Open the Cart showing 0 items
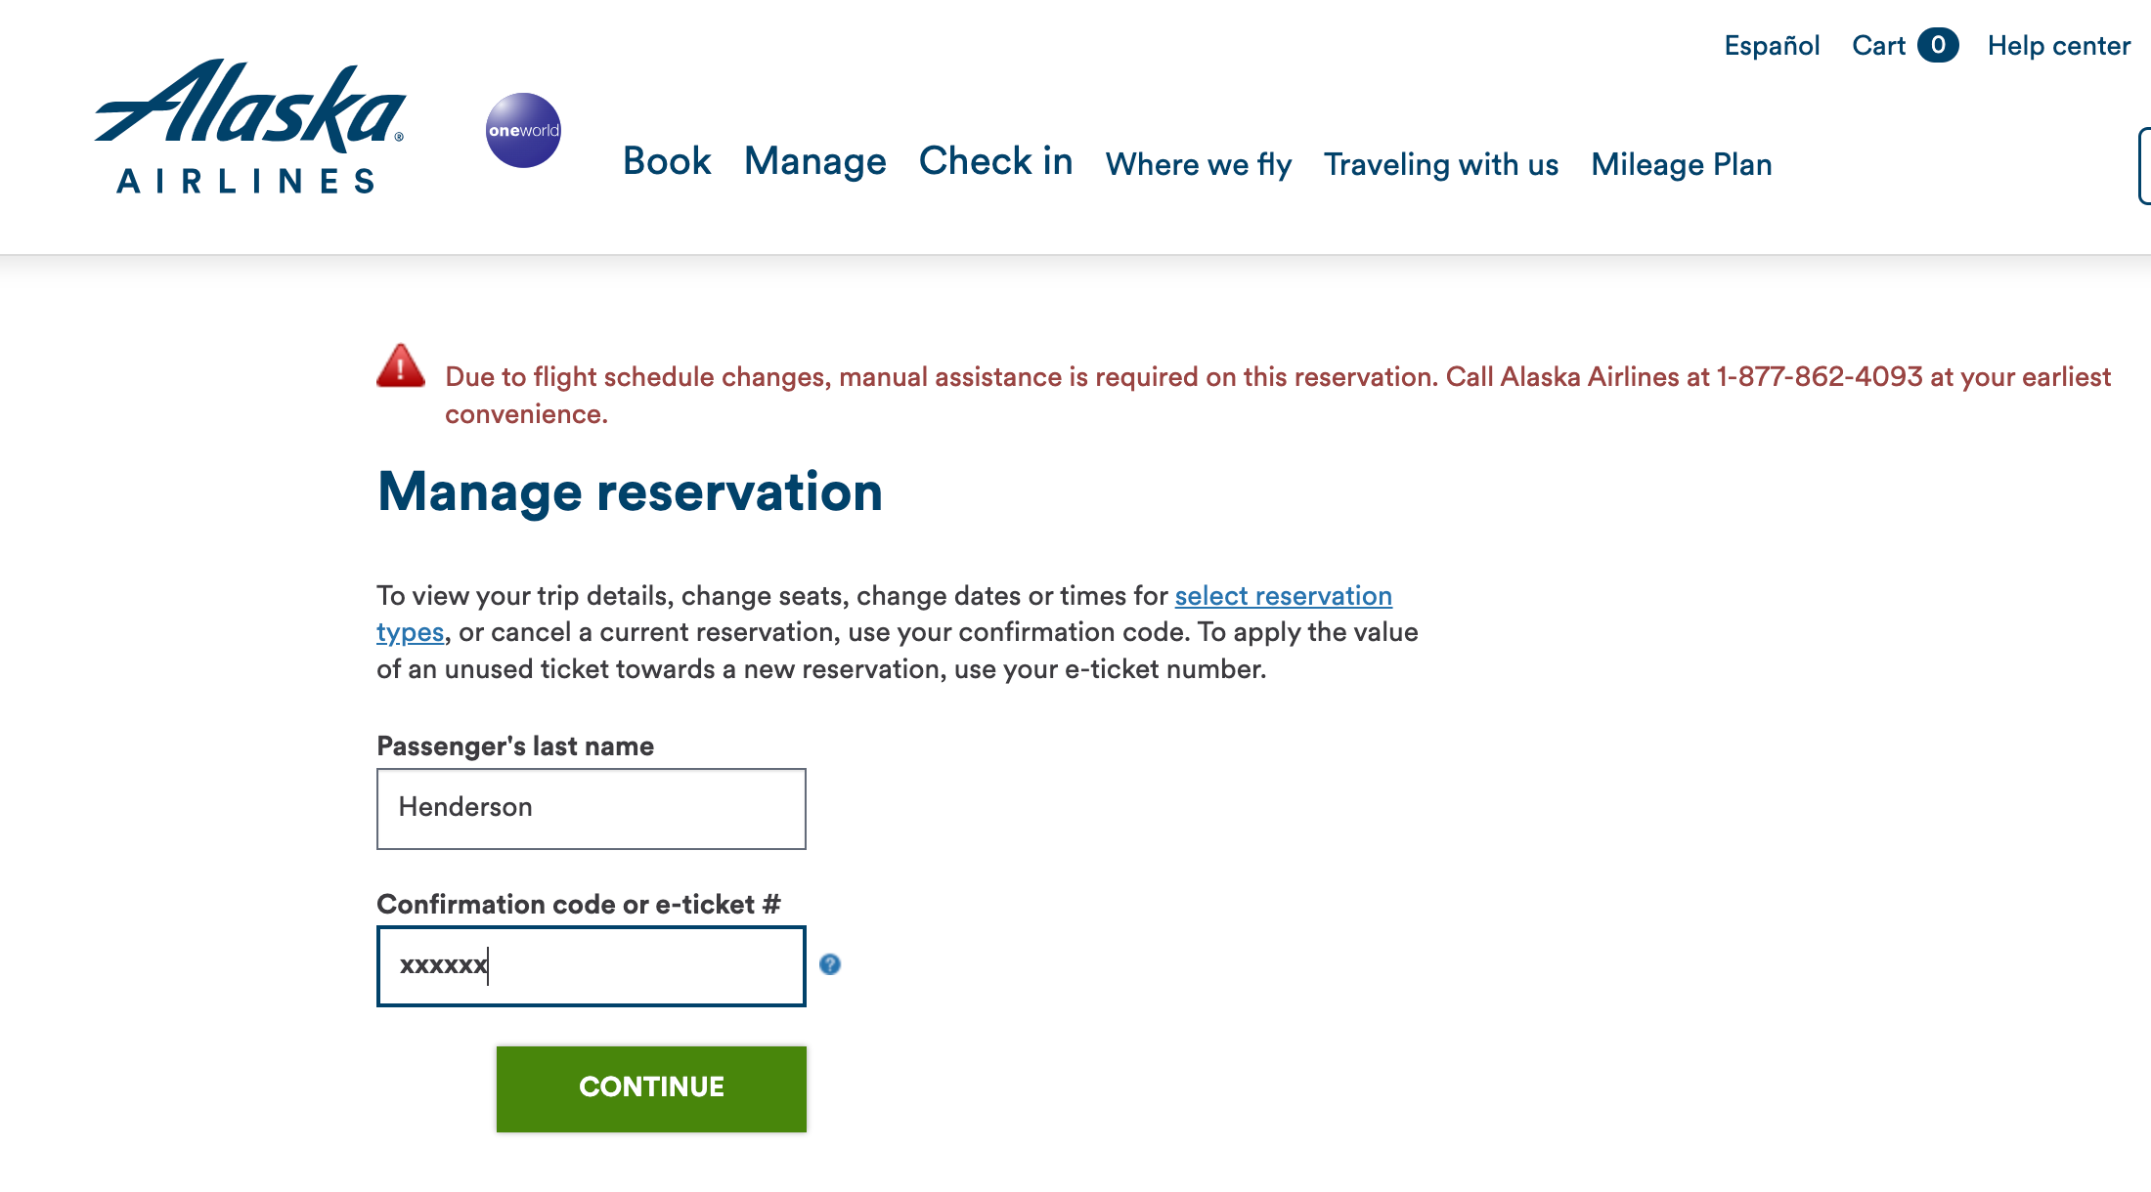Screen dimensions: 2151x1192 point(1880,45)
